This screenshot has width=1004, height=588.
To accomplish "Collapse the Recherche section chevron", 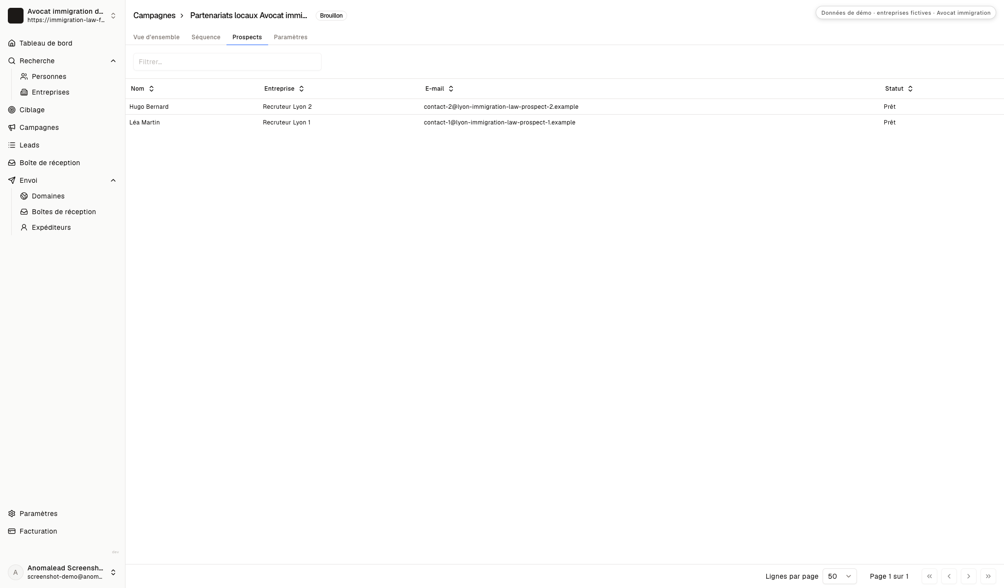I will 113,61.
